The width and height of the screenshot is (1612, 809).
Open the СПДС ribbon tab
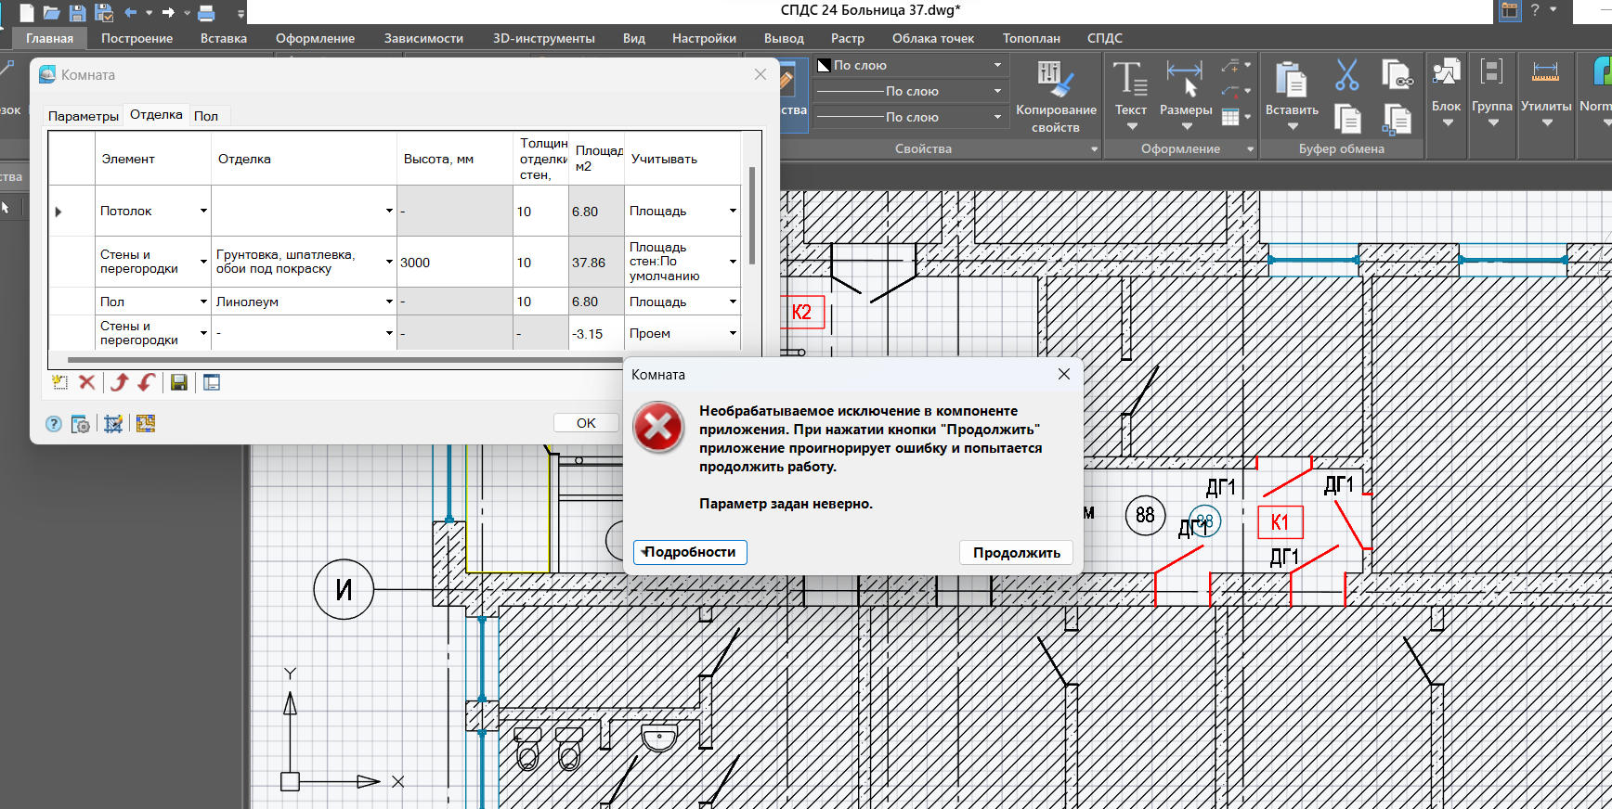click(1105, 38)
